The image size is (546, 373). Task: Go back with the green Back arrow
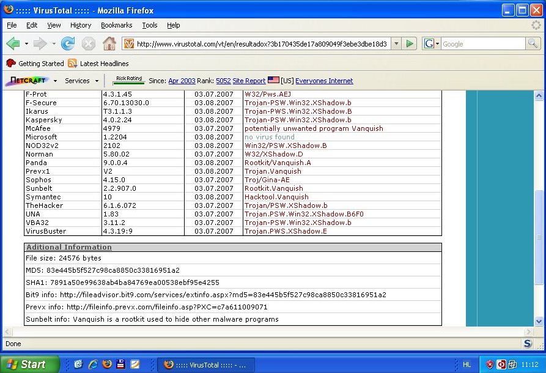tap(13, 43)
